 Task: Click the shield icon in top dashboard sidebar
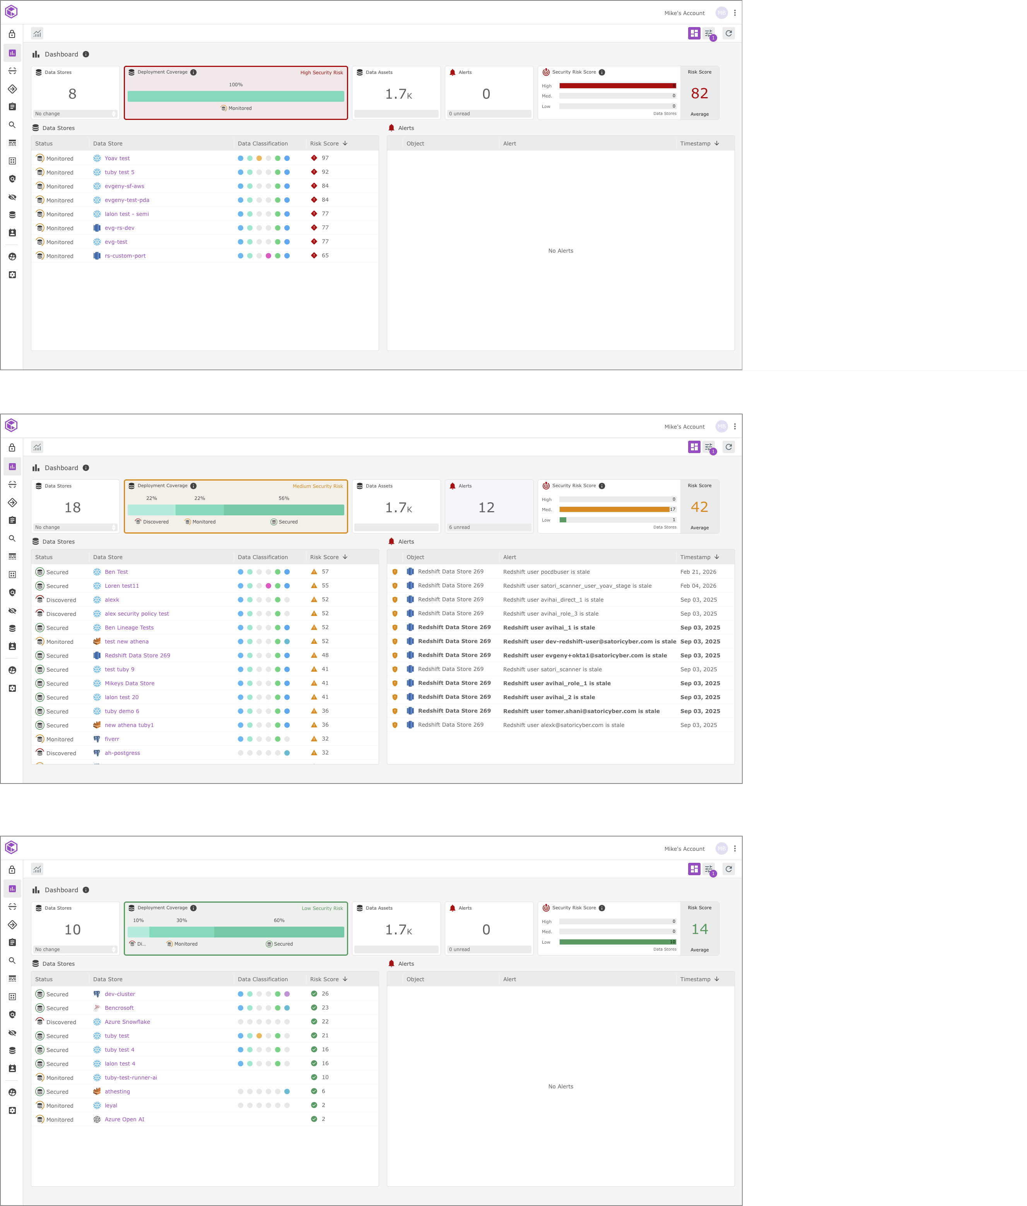pos(12,179)
